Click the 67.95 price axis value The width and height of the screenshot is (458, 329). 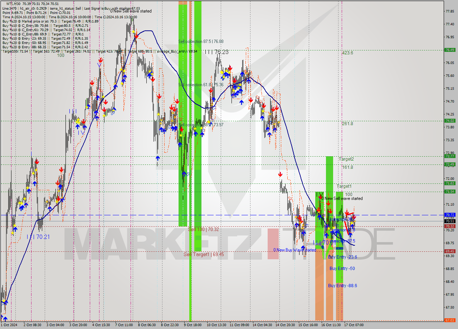click(450, 295)
